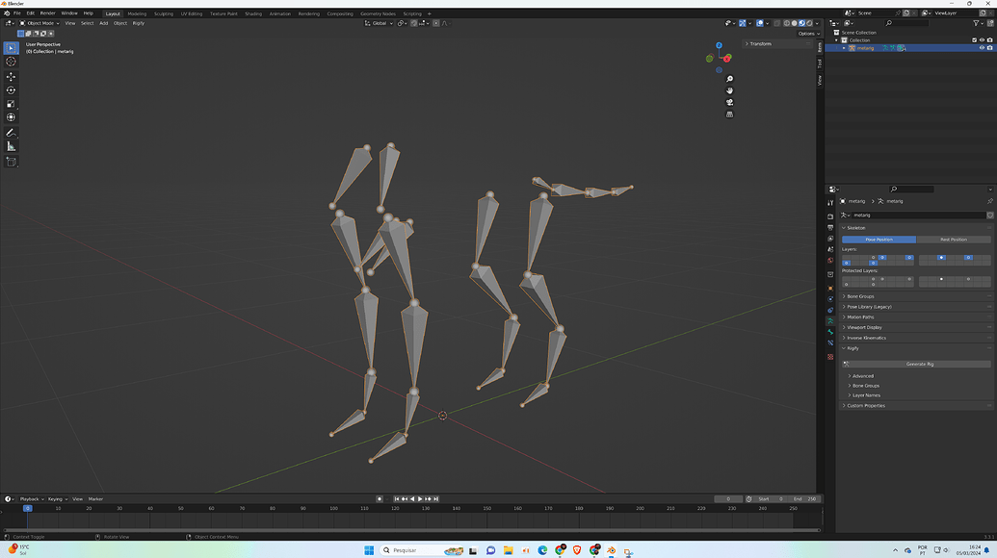
Task: Open the Object Mode dropdown
Action: (39, 23)
